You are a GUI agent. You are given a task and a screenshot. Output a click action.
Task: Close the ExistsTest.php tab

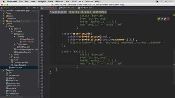[x=56, y=8]
